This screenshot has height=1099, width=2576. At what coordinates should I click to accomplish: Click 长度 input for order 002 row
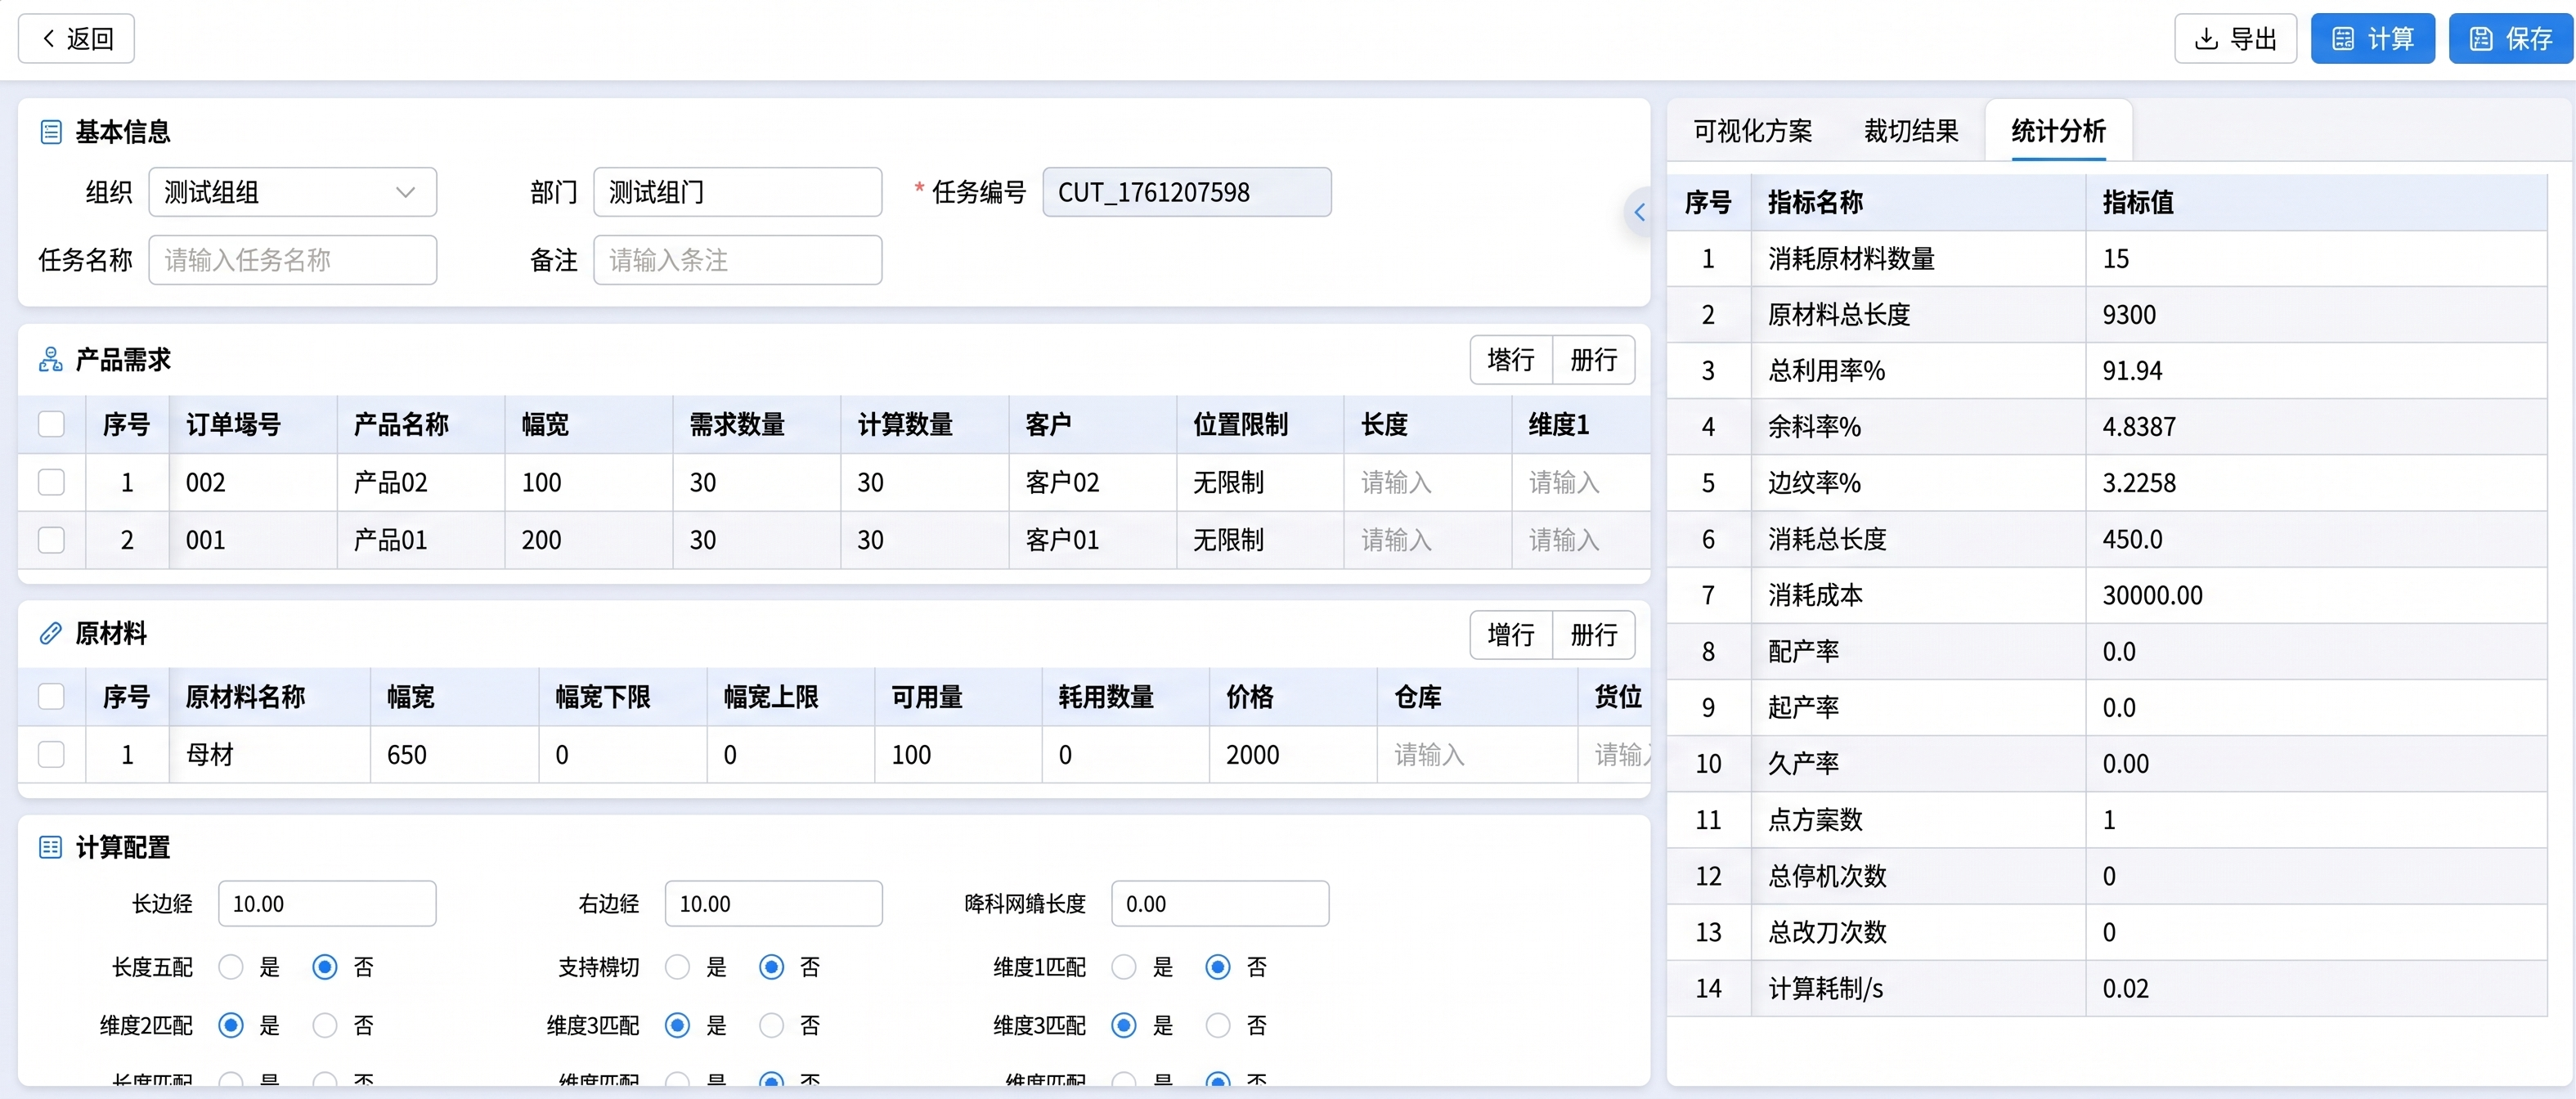pyautogui.click(x=1427, y=482)
